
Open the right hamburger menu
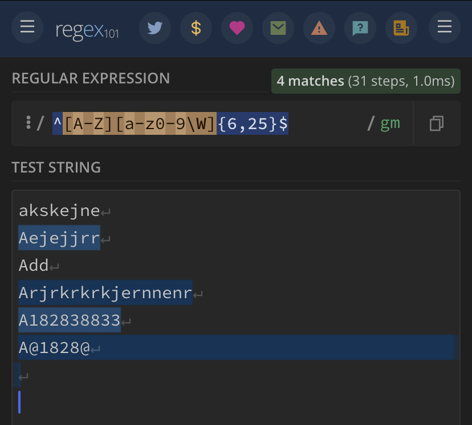[x=444, y=26]
